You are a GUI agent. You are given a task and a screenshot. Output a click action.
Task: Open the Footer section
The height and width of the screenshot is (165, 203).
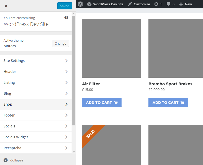[x=36, y=115]
